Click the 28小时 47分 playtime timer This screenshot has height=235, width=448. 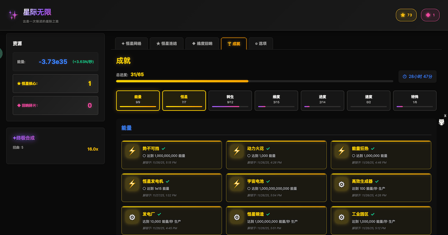click(x=417, y=77)
